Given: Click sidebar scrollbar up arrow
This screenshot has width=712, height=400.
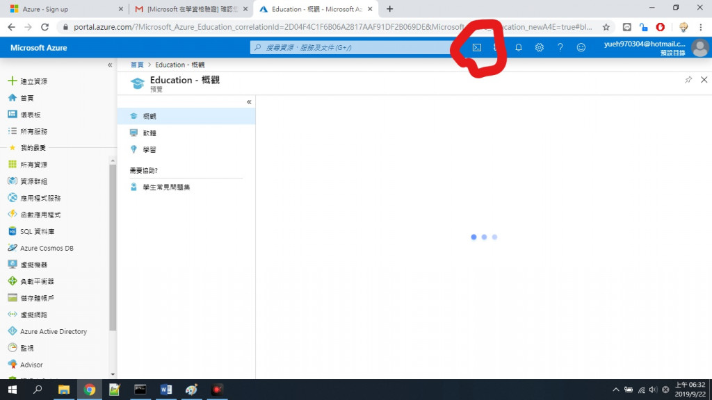Looking at the screenshot, I should [x=113, y=160].
